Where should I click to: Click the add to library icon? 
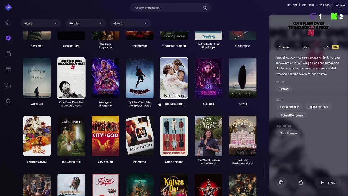(x=281, y=183)
